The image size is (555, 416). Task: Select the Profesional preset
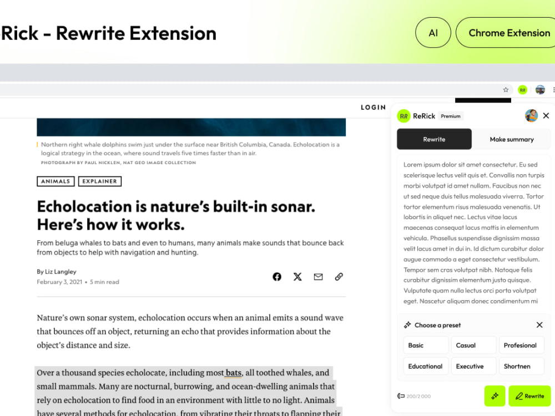tap(521, 345)
